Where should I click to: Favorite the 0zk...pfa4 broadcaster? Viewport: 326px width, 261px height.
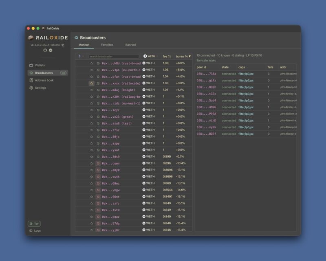point(91,77)
